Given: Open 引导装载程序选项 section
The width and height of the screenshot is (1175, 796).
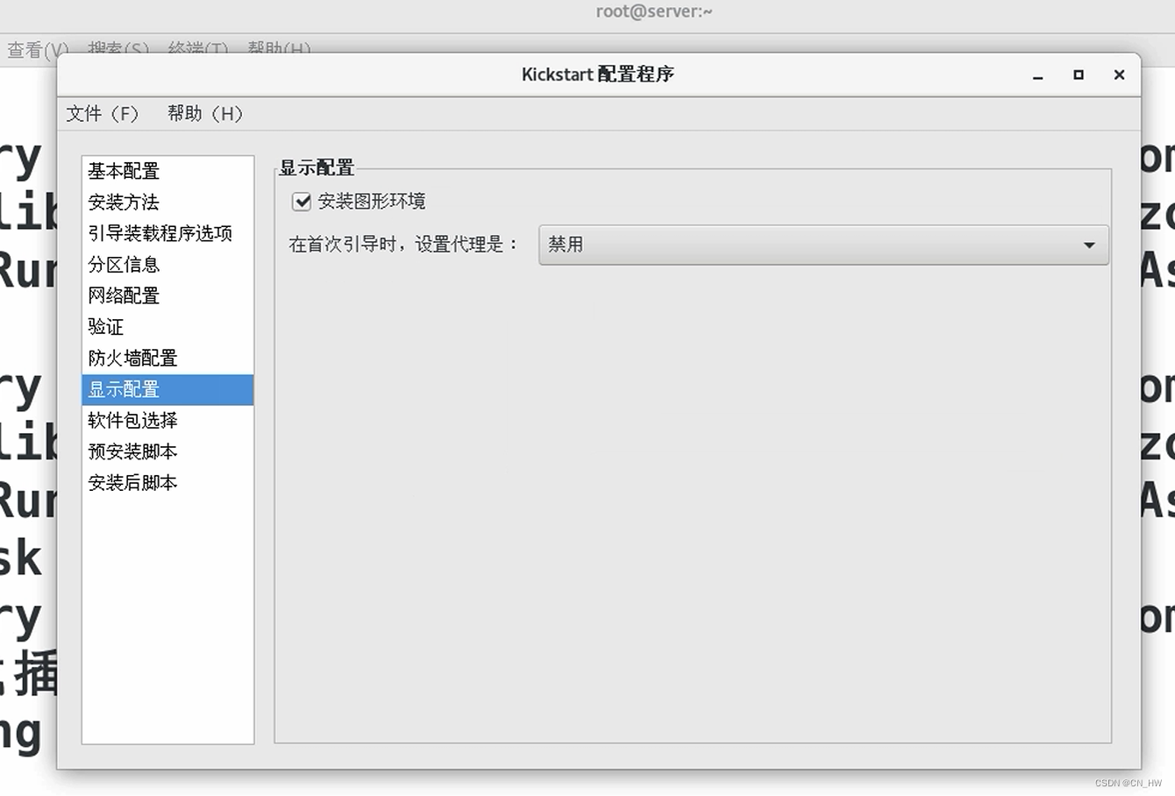Looking at the screenshot, I should coord(167,233).
